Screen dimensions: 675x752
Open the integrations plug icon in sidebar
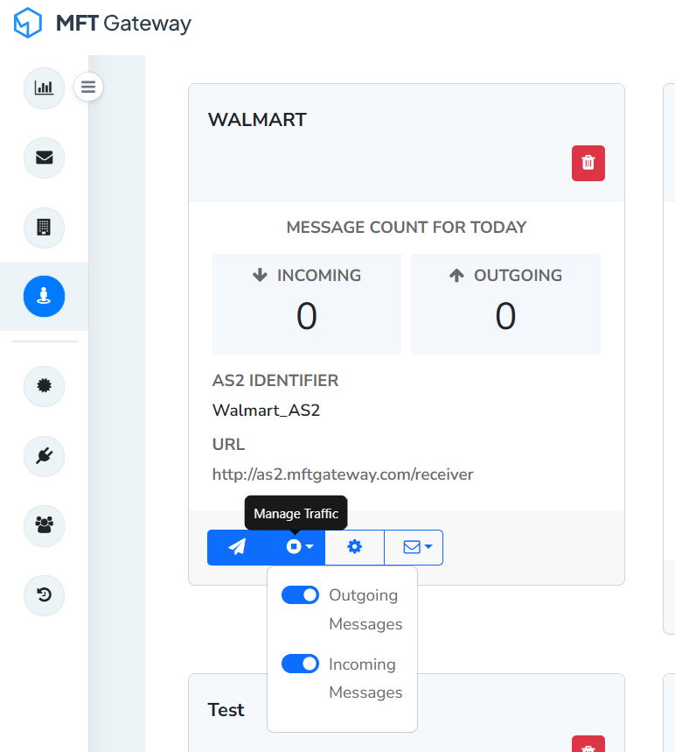(44, 455)
